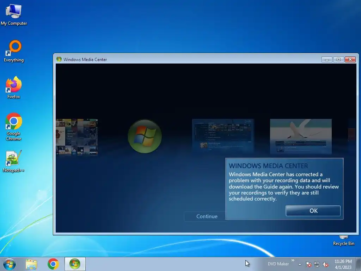Launch Firefox from the desktop
The image size is (361, 271).
coord(14,88)
